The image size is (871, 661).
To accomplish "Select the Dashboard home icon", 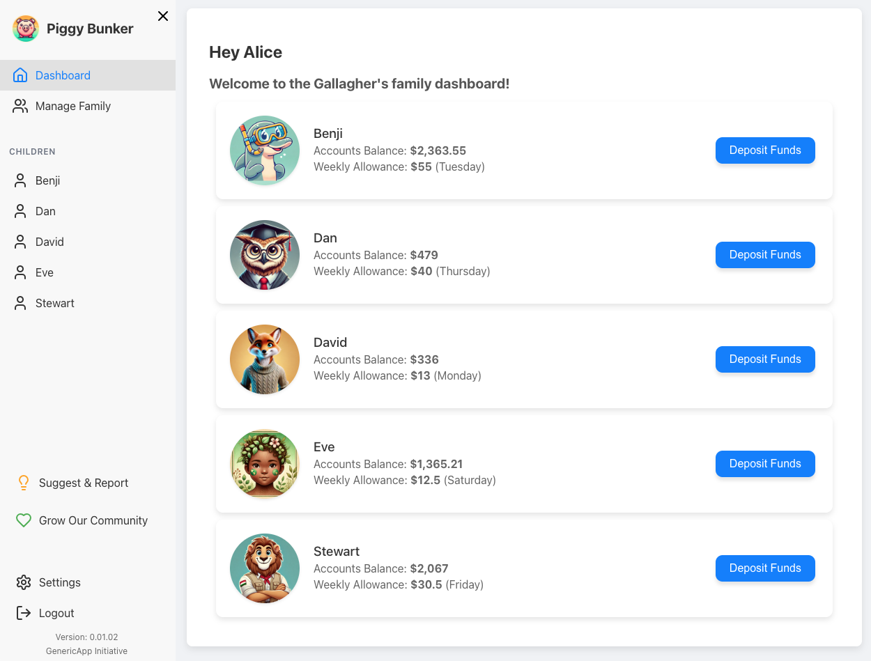I will (20, 75).
